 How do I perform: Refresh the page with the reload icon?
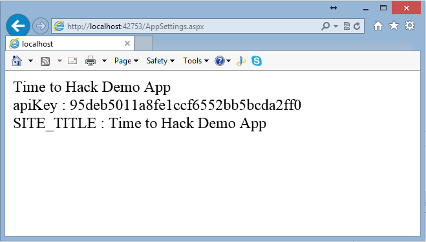coord(357,26)
